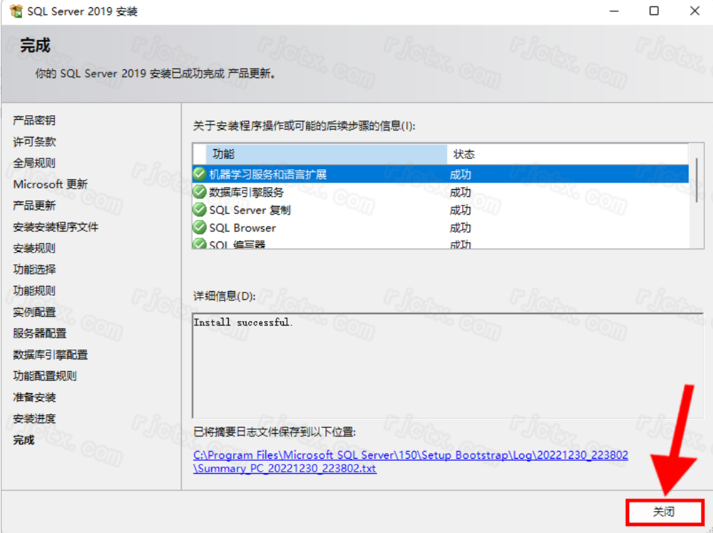Click green checkmark beside SQL Browser
Viewport: 713px width, 533px height.
pyautogui.click(x=200, y=228)
